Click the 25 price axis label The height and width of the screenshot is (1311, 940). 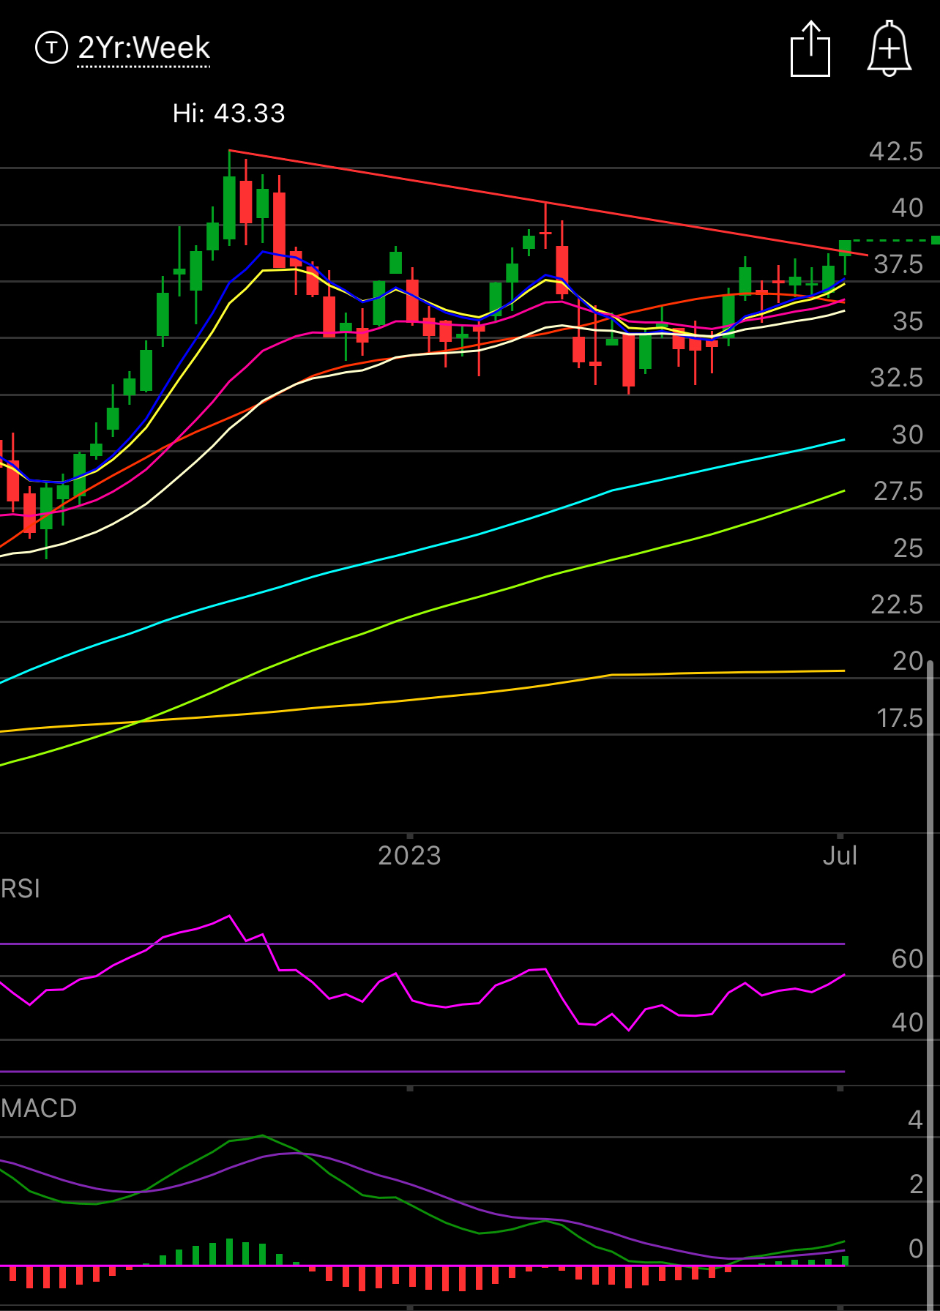click(908, 548)
